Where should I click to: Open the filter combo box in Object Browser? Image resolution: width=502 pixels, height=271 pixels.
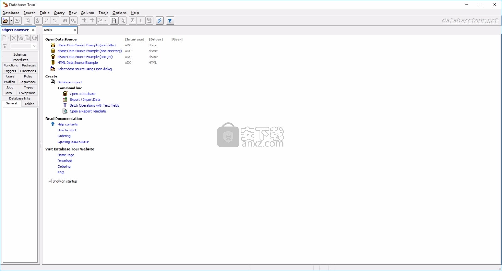24,46
